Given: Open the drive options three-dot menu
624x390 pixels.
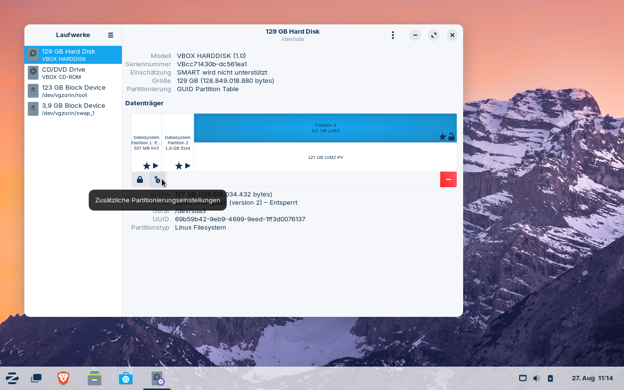Looking at the screenshot, I should (x=393, y=35).
